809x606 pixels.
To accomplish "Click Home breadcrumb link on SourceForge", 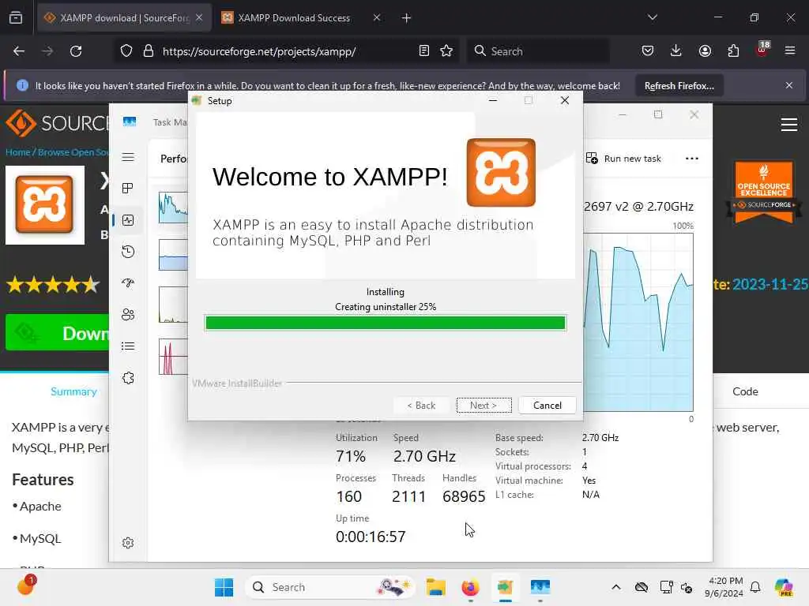I will coord(17,152).
